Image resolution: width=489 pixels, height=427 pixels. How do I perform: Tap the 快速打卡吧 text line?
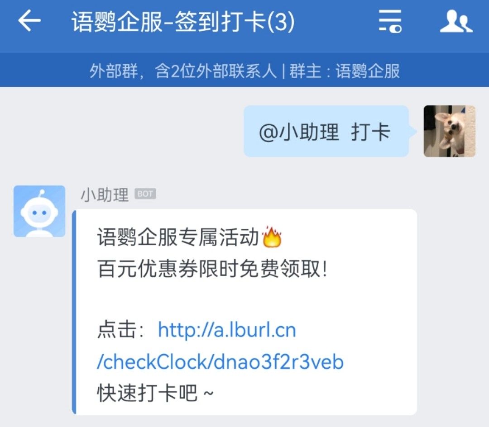(x=155, y=393)
